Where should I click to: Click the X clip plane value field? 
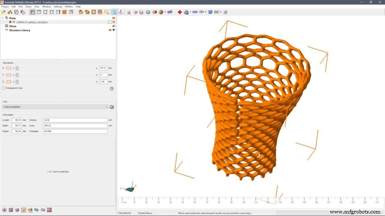(103, 68)
